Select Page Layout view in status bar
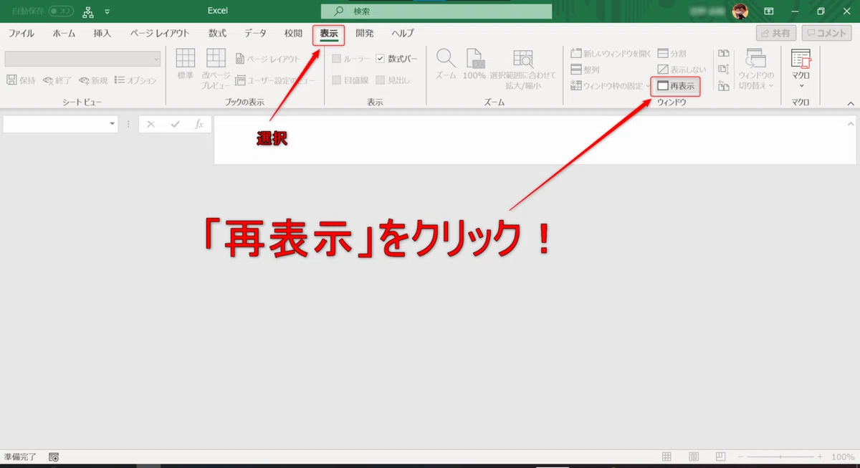 click(693, 457)
